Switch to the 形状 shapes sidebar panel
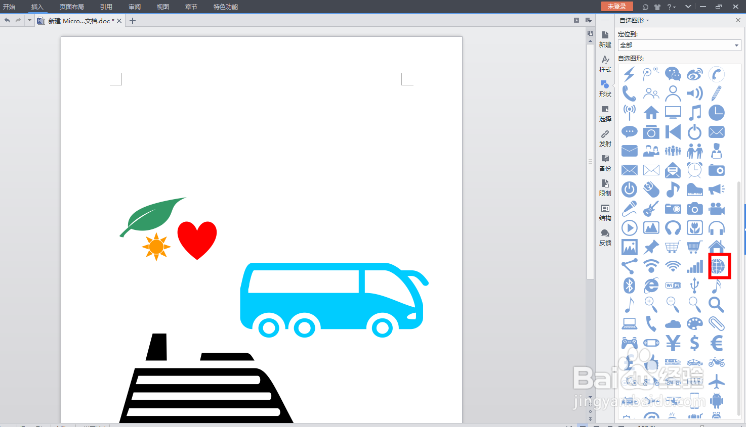The height and width of the screenshot is (427, 746). (x=605, y=89)
